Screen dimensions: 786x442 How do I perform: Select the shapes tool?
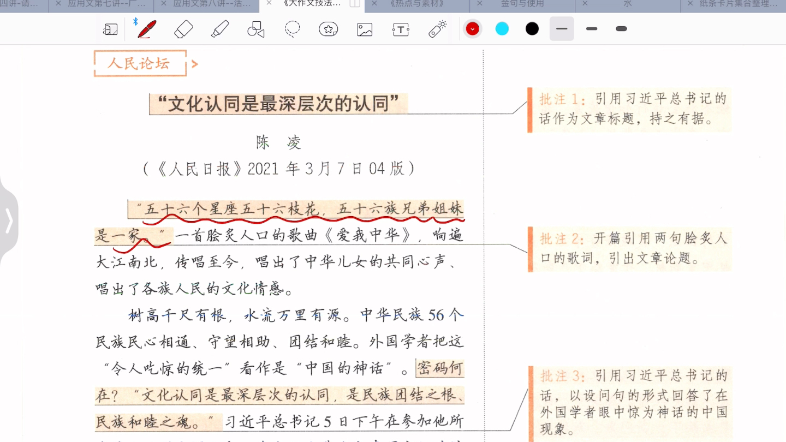[256, 29]
